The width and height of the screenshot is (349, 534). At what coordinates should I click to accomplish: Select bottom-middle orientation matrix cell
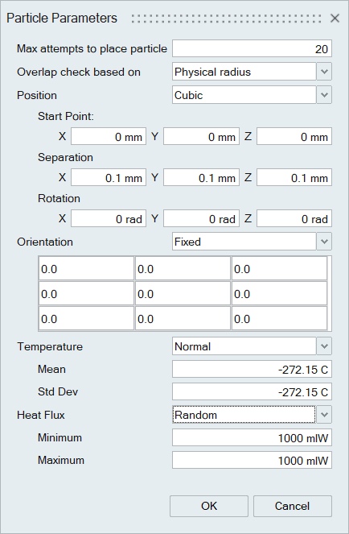183,318
